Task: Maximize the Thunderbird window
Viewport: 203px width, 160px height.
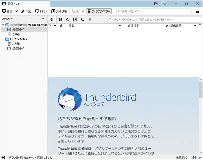Action: click(x=186, y=4)
